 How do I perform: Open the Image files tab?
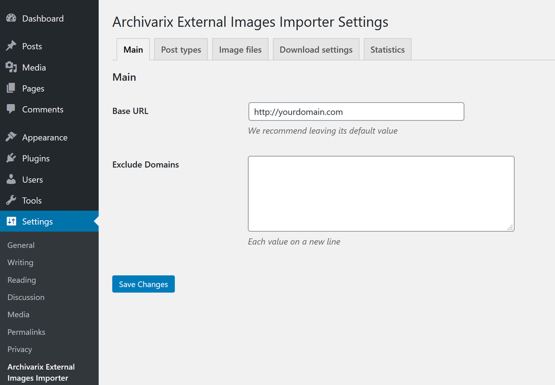[240, 49]
